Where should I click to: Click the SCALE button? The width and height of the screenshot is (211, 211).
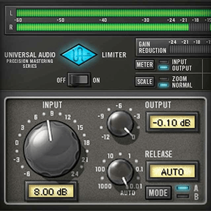point(145,82)
